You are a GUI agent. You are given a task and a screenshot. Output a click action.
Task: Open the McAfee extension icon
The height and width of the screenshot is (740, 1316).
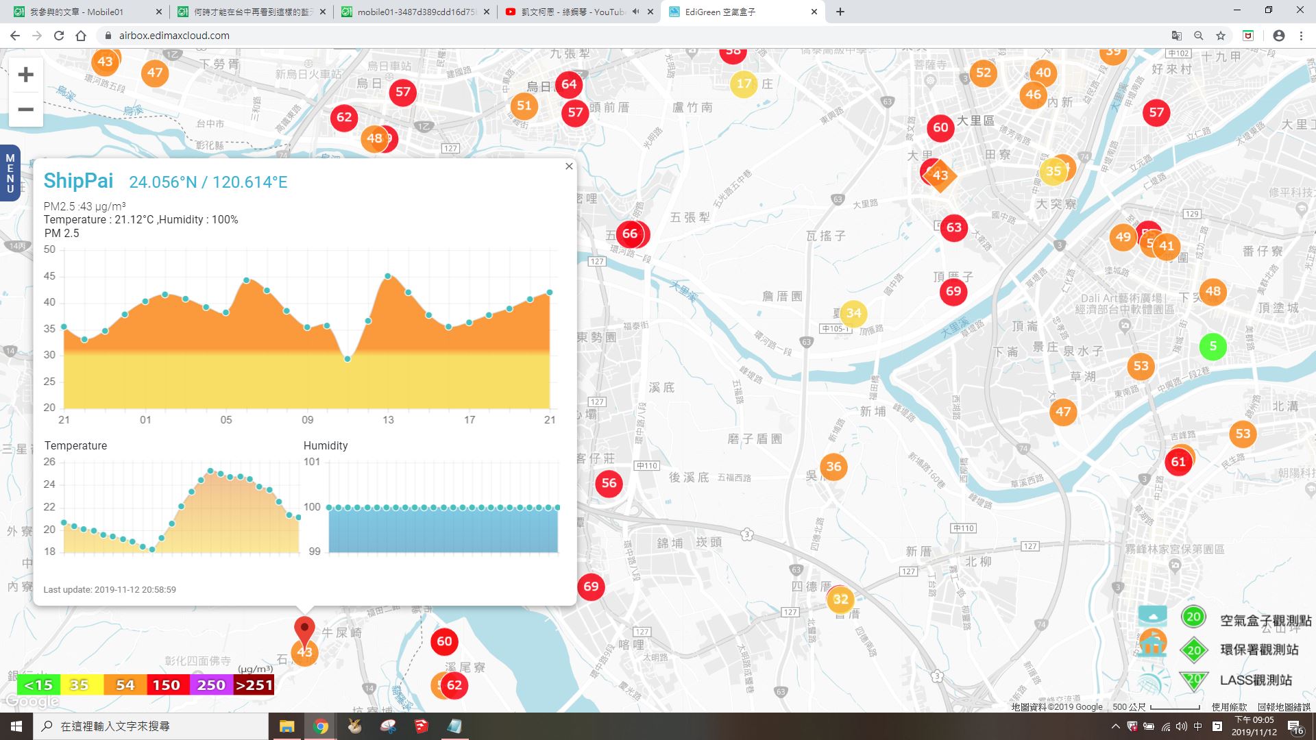[x=1248, y=36]
